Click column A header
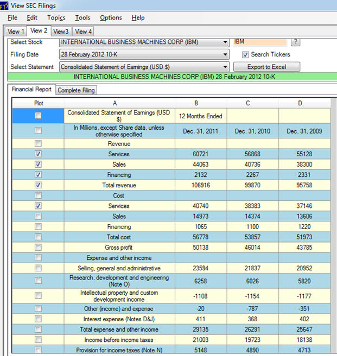The height and width of the screenshot is (356, 337). point(119,103)
